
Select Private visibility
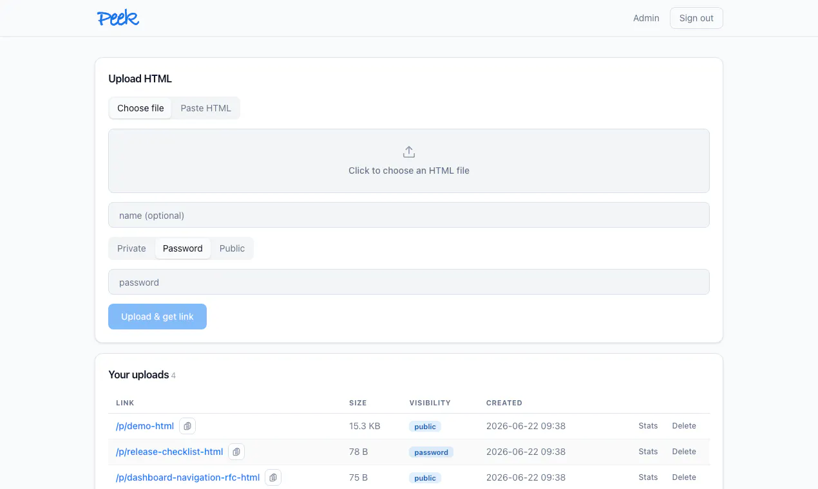[131, 248]
